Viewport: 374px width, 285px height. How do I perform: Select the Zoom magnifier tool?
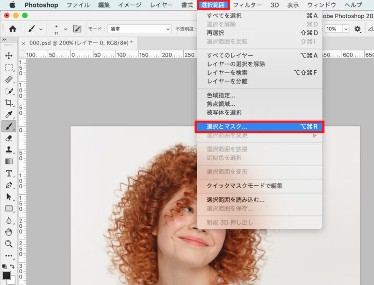(x=9, y=244)
